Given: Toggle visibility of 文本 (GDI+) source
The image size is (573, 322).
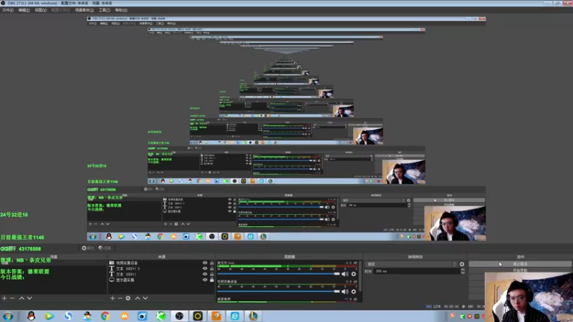Looking at the screenshot, I should (x=205, y=274).
